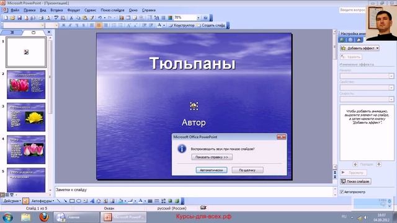Click the Back arrow in task pane

point(342,40)
